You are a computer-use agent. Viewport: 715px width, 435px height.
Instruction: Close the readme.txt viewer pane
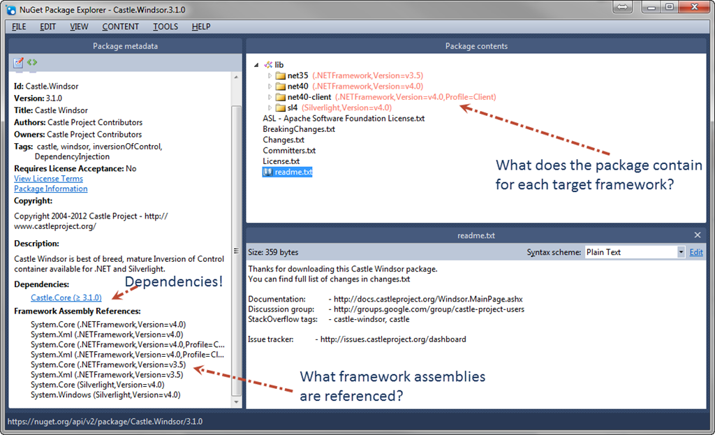[697, 235]
